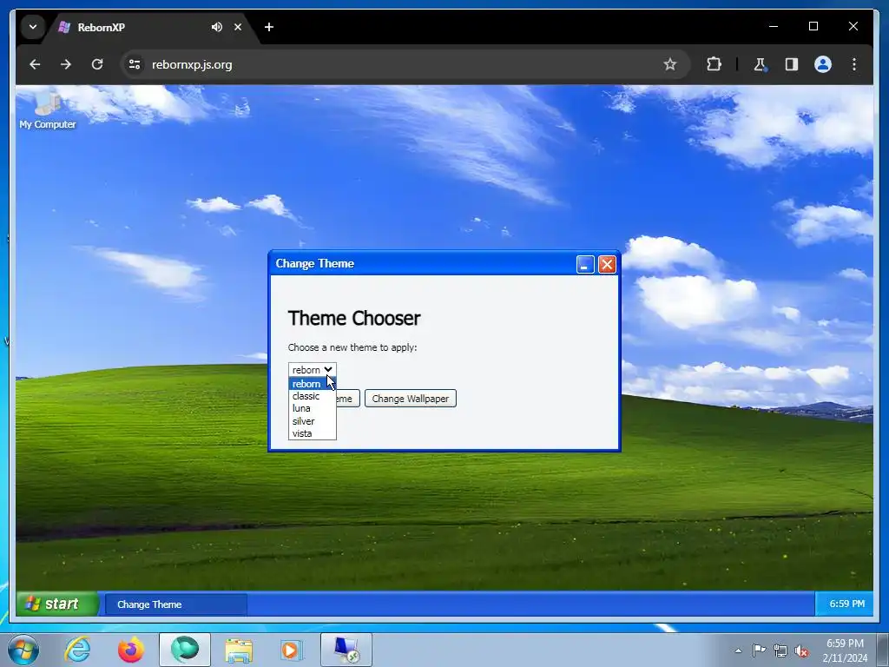The image size is (889, 667).
Task: Close the RebornXP browser tab
Action: (x=238, y=27)
